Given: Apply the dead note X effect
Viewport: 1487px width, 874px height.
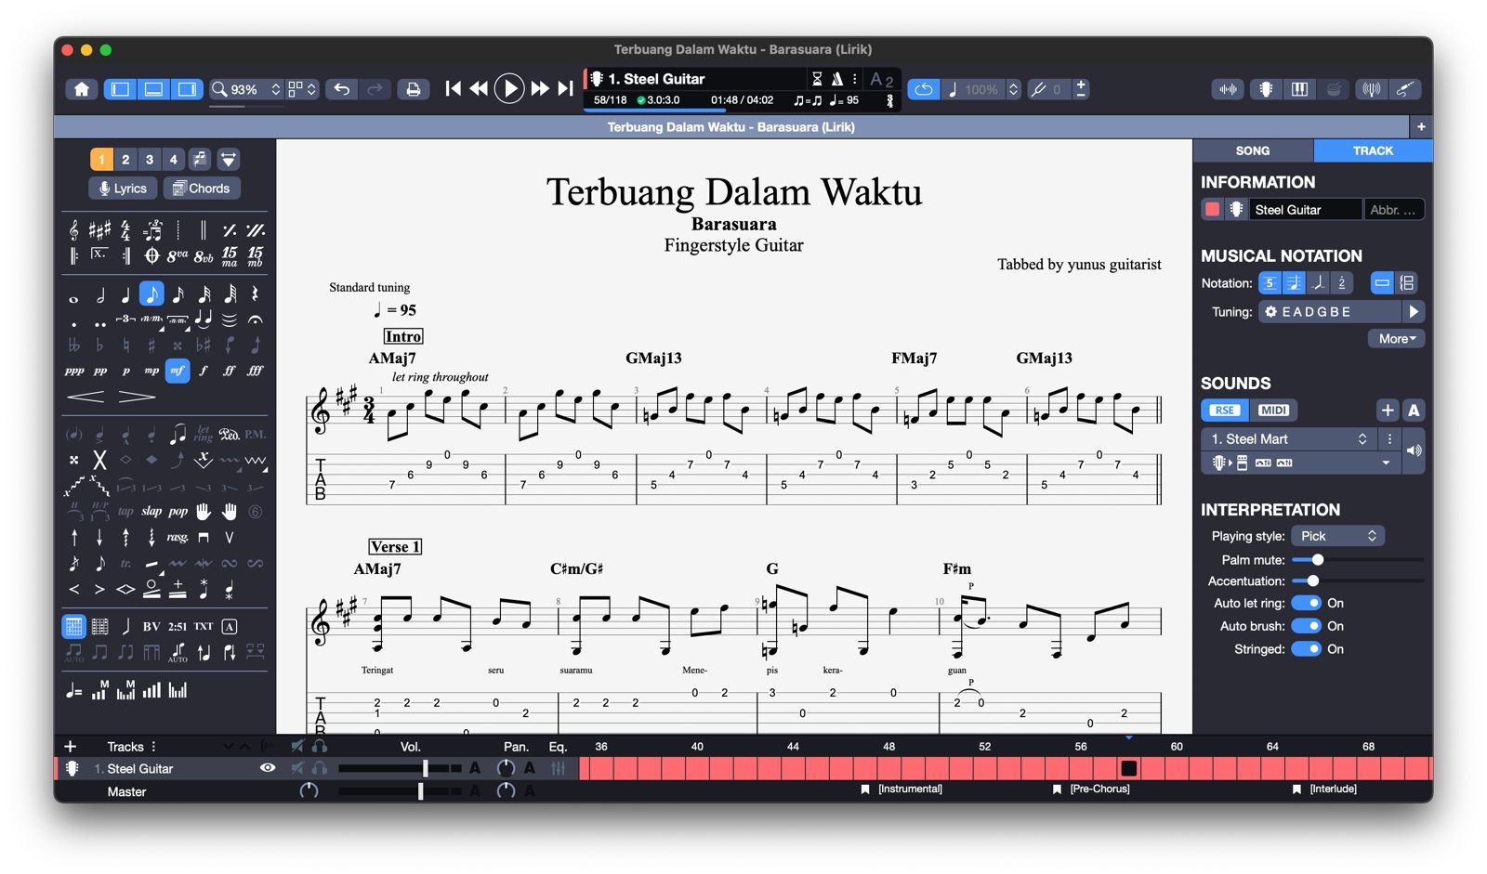Looking at the screenshot, I should click(x=99, y=459).
